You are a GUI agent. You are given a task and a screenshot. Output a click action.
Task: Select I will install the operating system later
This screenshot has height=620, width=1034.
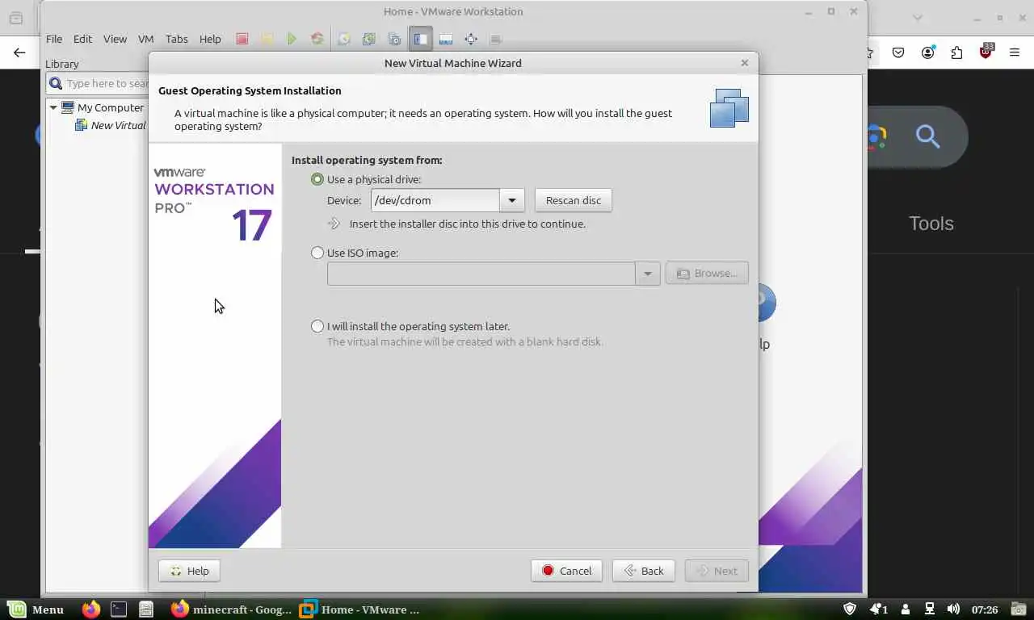[x=317, y=326]
